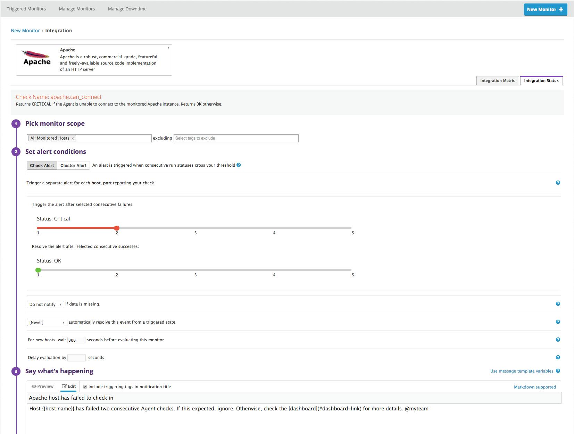
Task: Open the Do not notify dropdown
Action: 45,304
